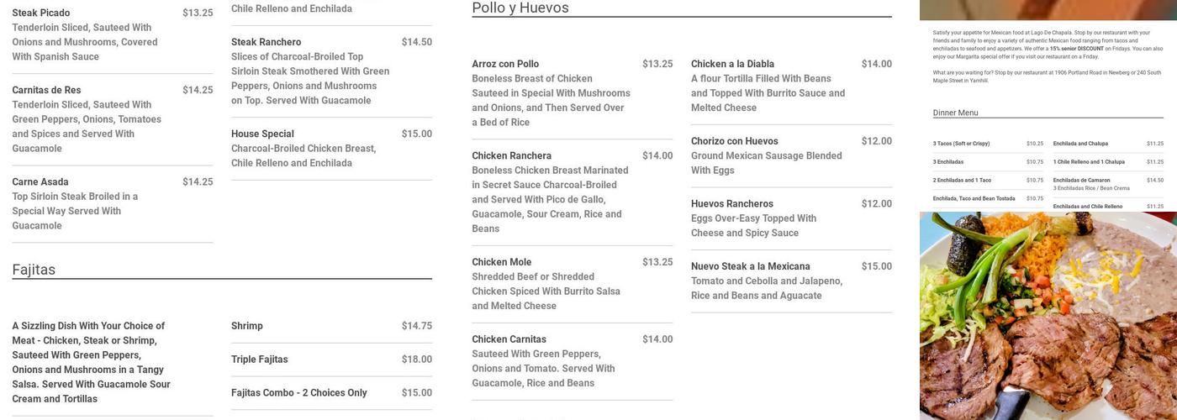
Task: Select Chicken a la Diabla
Action: [733, 64]
